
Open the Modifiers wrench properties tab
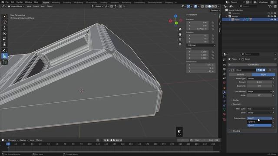pyautogui.click(x=224, y=92)
